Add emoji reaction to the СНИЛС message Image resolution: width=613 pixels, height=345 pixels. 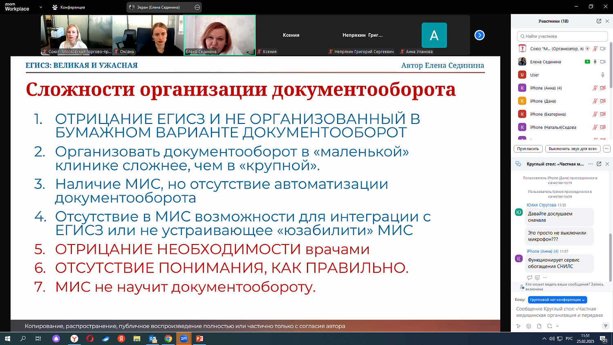(537, 277)
